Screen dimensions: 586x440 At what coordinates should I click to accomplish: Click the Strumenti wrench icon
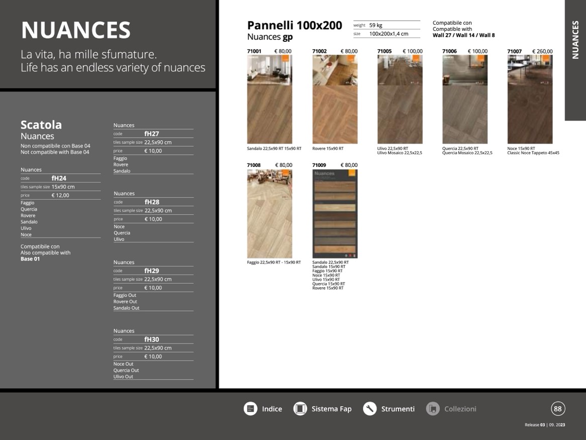click(x=370, y=409)
